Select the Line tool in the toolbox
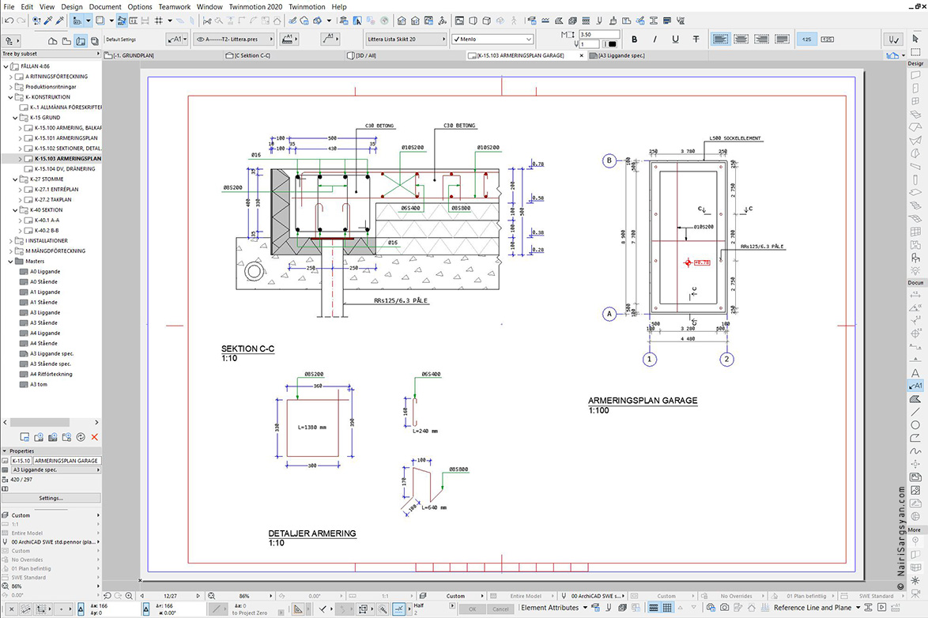This screenshot has height=618, width=928. tap(915, 412)
